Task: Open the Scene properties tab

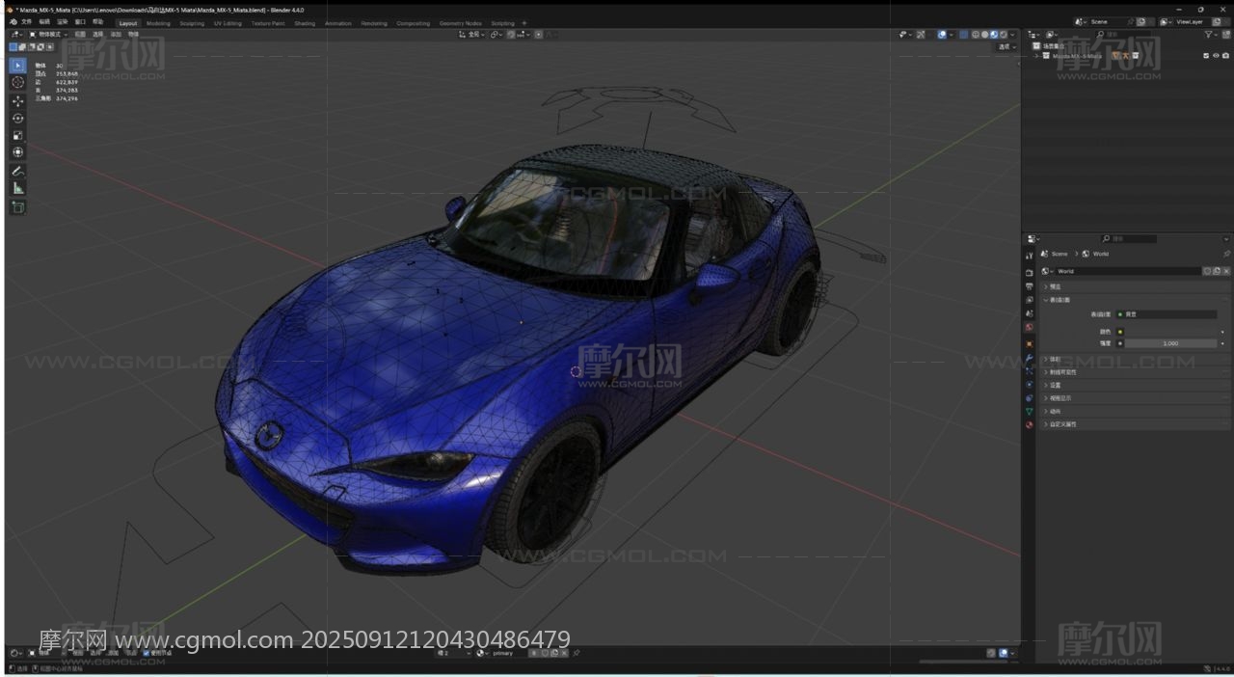Action: (x=1030, y=313)
